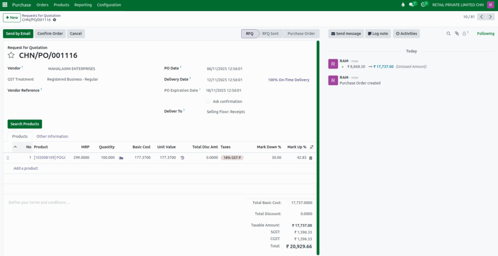Image resolution: width=498 pixels, height=256 pixels.
Task: Go to previous record arrow
Action: tap(481, 17)
